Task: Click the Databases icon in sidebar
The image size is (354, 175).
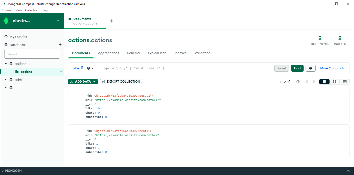Action: pyautogui.click(x=6, y=45)
